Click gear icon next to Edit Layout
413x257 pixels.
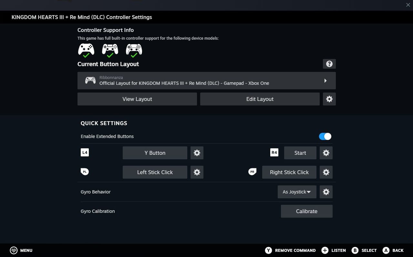click(x=329, y=99)
